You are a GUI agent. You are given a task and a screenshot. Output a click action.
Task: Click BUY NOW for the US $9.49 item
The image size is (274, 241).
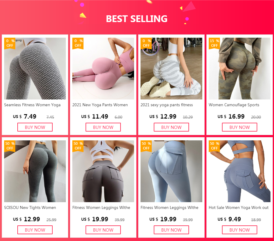click(240, 230)
